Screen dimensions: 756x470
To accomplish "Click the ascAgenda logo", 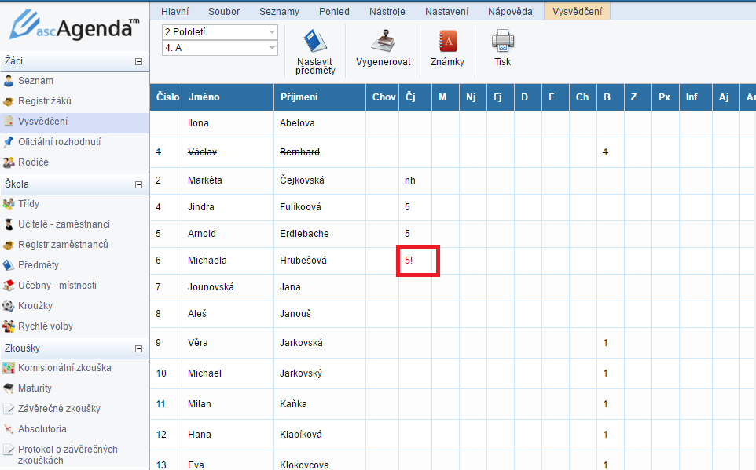I will pos(74,27).
